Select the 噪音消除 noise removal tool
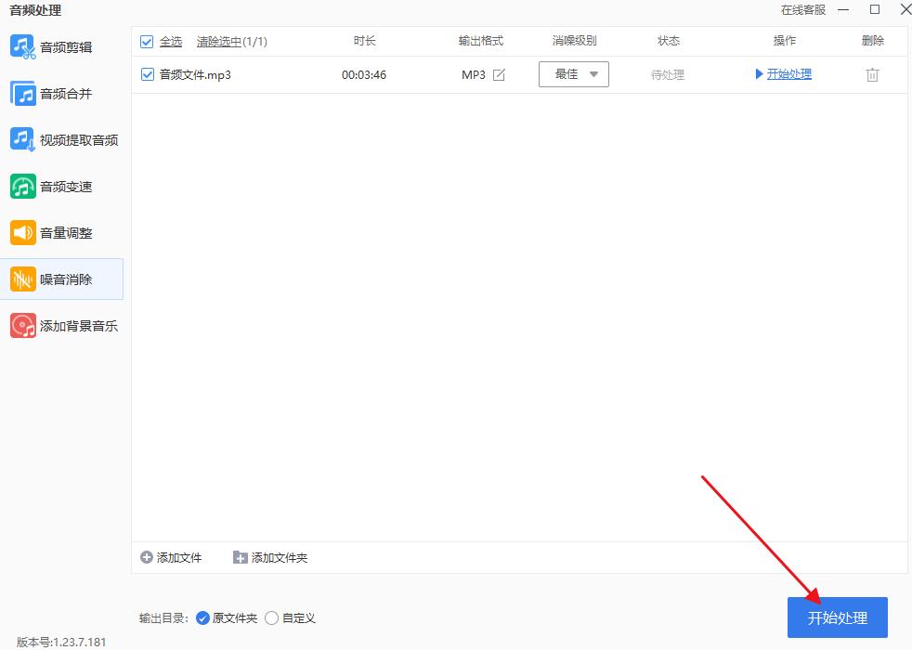 tap(60, 279)
